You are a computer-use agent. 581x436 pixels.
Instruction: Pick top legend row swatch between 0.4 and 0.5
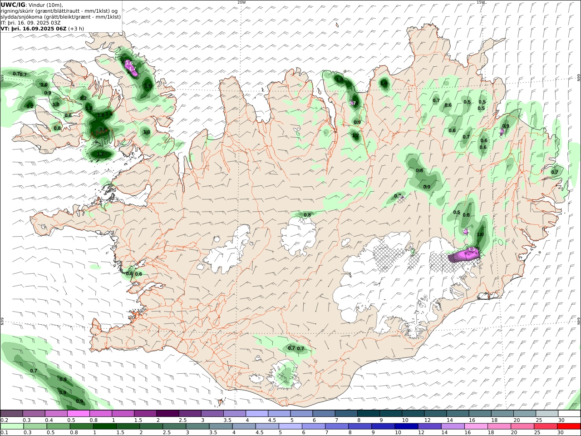56,413
